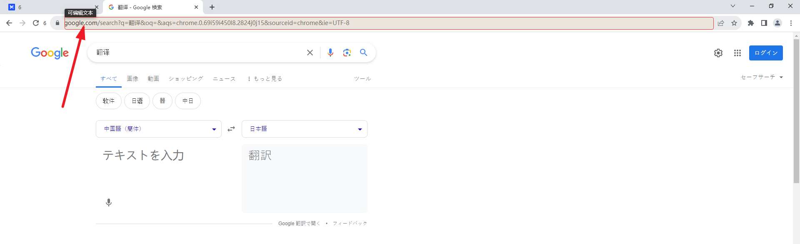
Task: Click the blue ログイン button
Action: [x=766, y=53]
